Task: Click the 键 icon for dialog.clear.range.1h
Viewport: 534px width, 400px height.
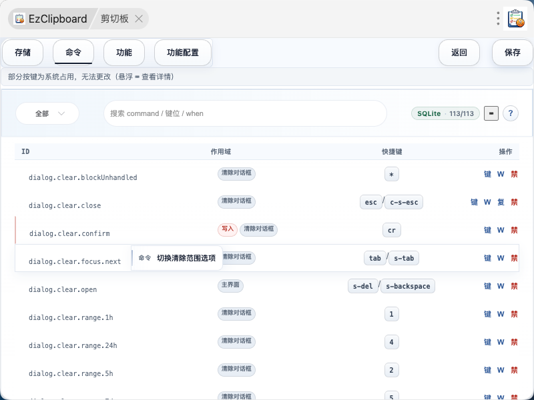Action: click(x=487, y=314)
